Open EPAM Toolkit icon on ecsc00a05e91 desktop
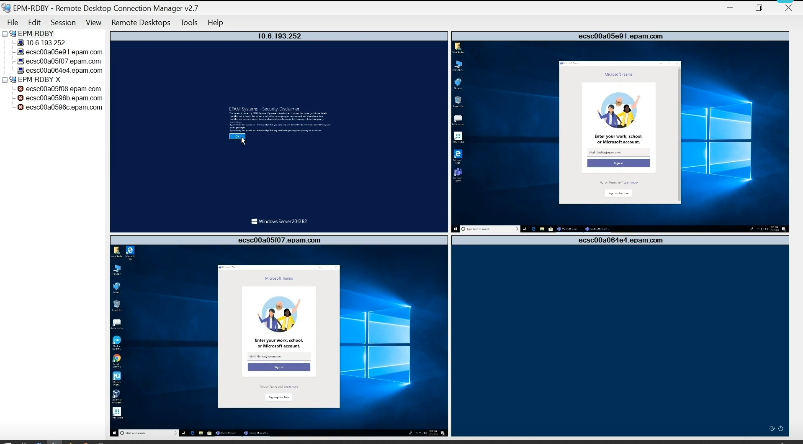The width and height of the screenshot is (803, 444). pos(458,138)
